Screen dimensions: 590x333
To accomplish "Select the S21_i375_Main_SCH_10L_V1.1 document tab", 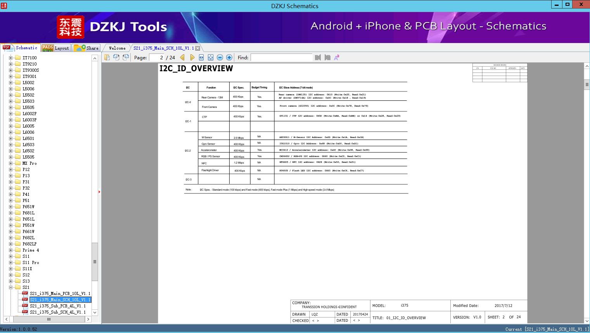I will pos(163,48).
